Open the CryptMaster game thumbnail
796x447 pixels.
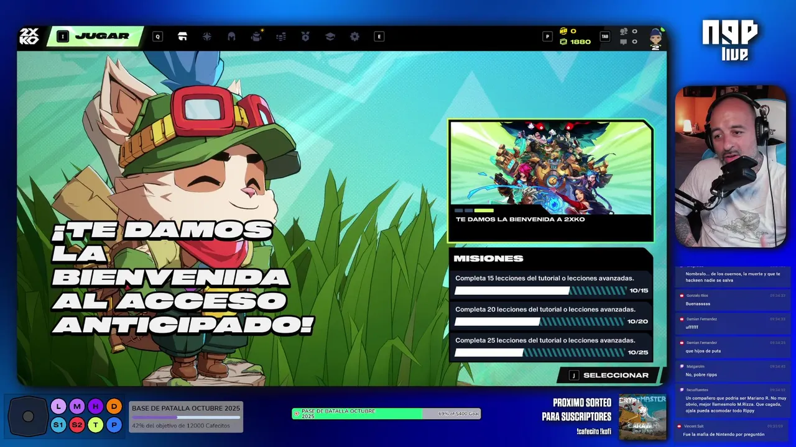[642, 417]
